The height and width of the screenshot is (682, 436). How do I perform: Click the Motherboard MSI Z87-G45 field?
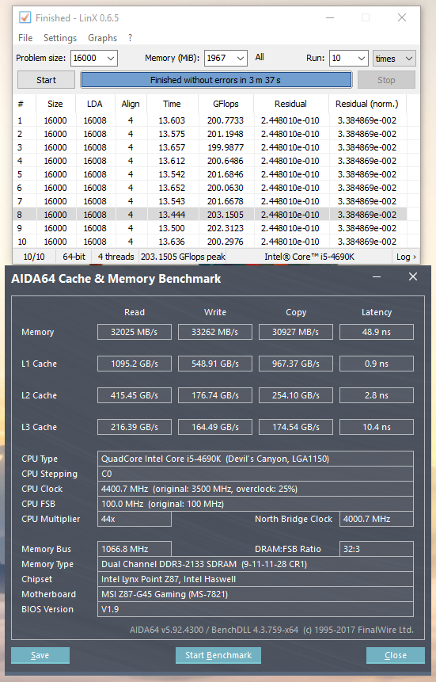(x=255, y=594)
